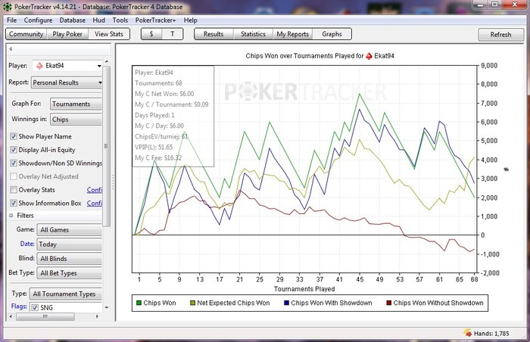
Task: Select the View Stats tab
Action: coord(109,34)
